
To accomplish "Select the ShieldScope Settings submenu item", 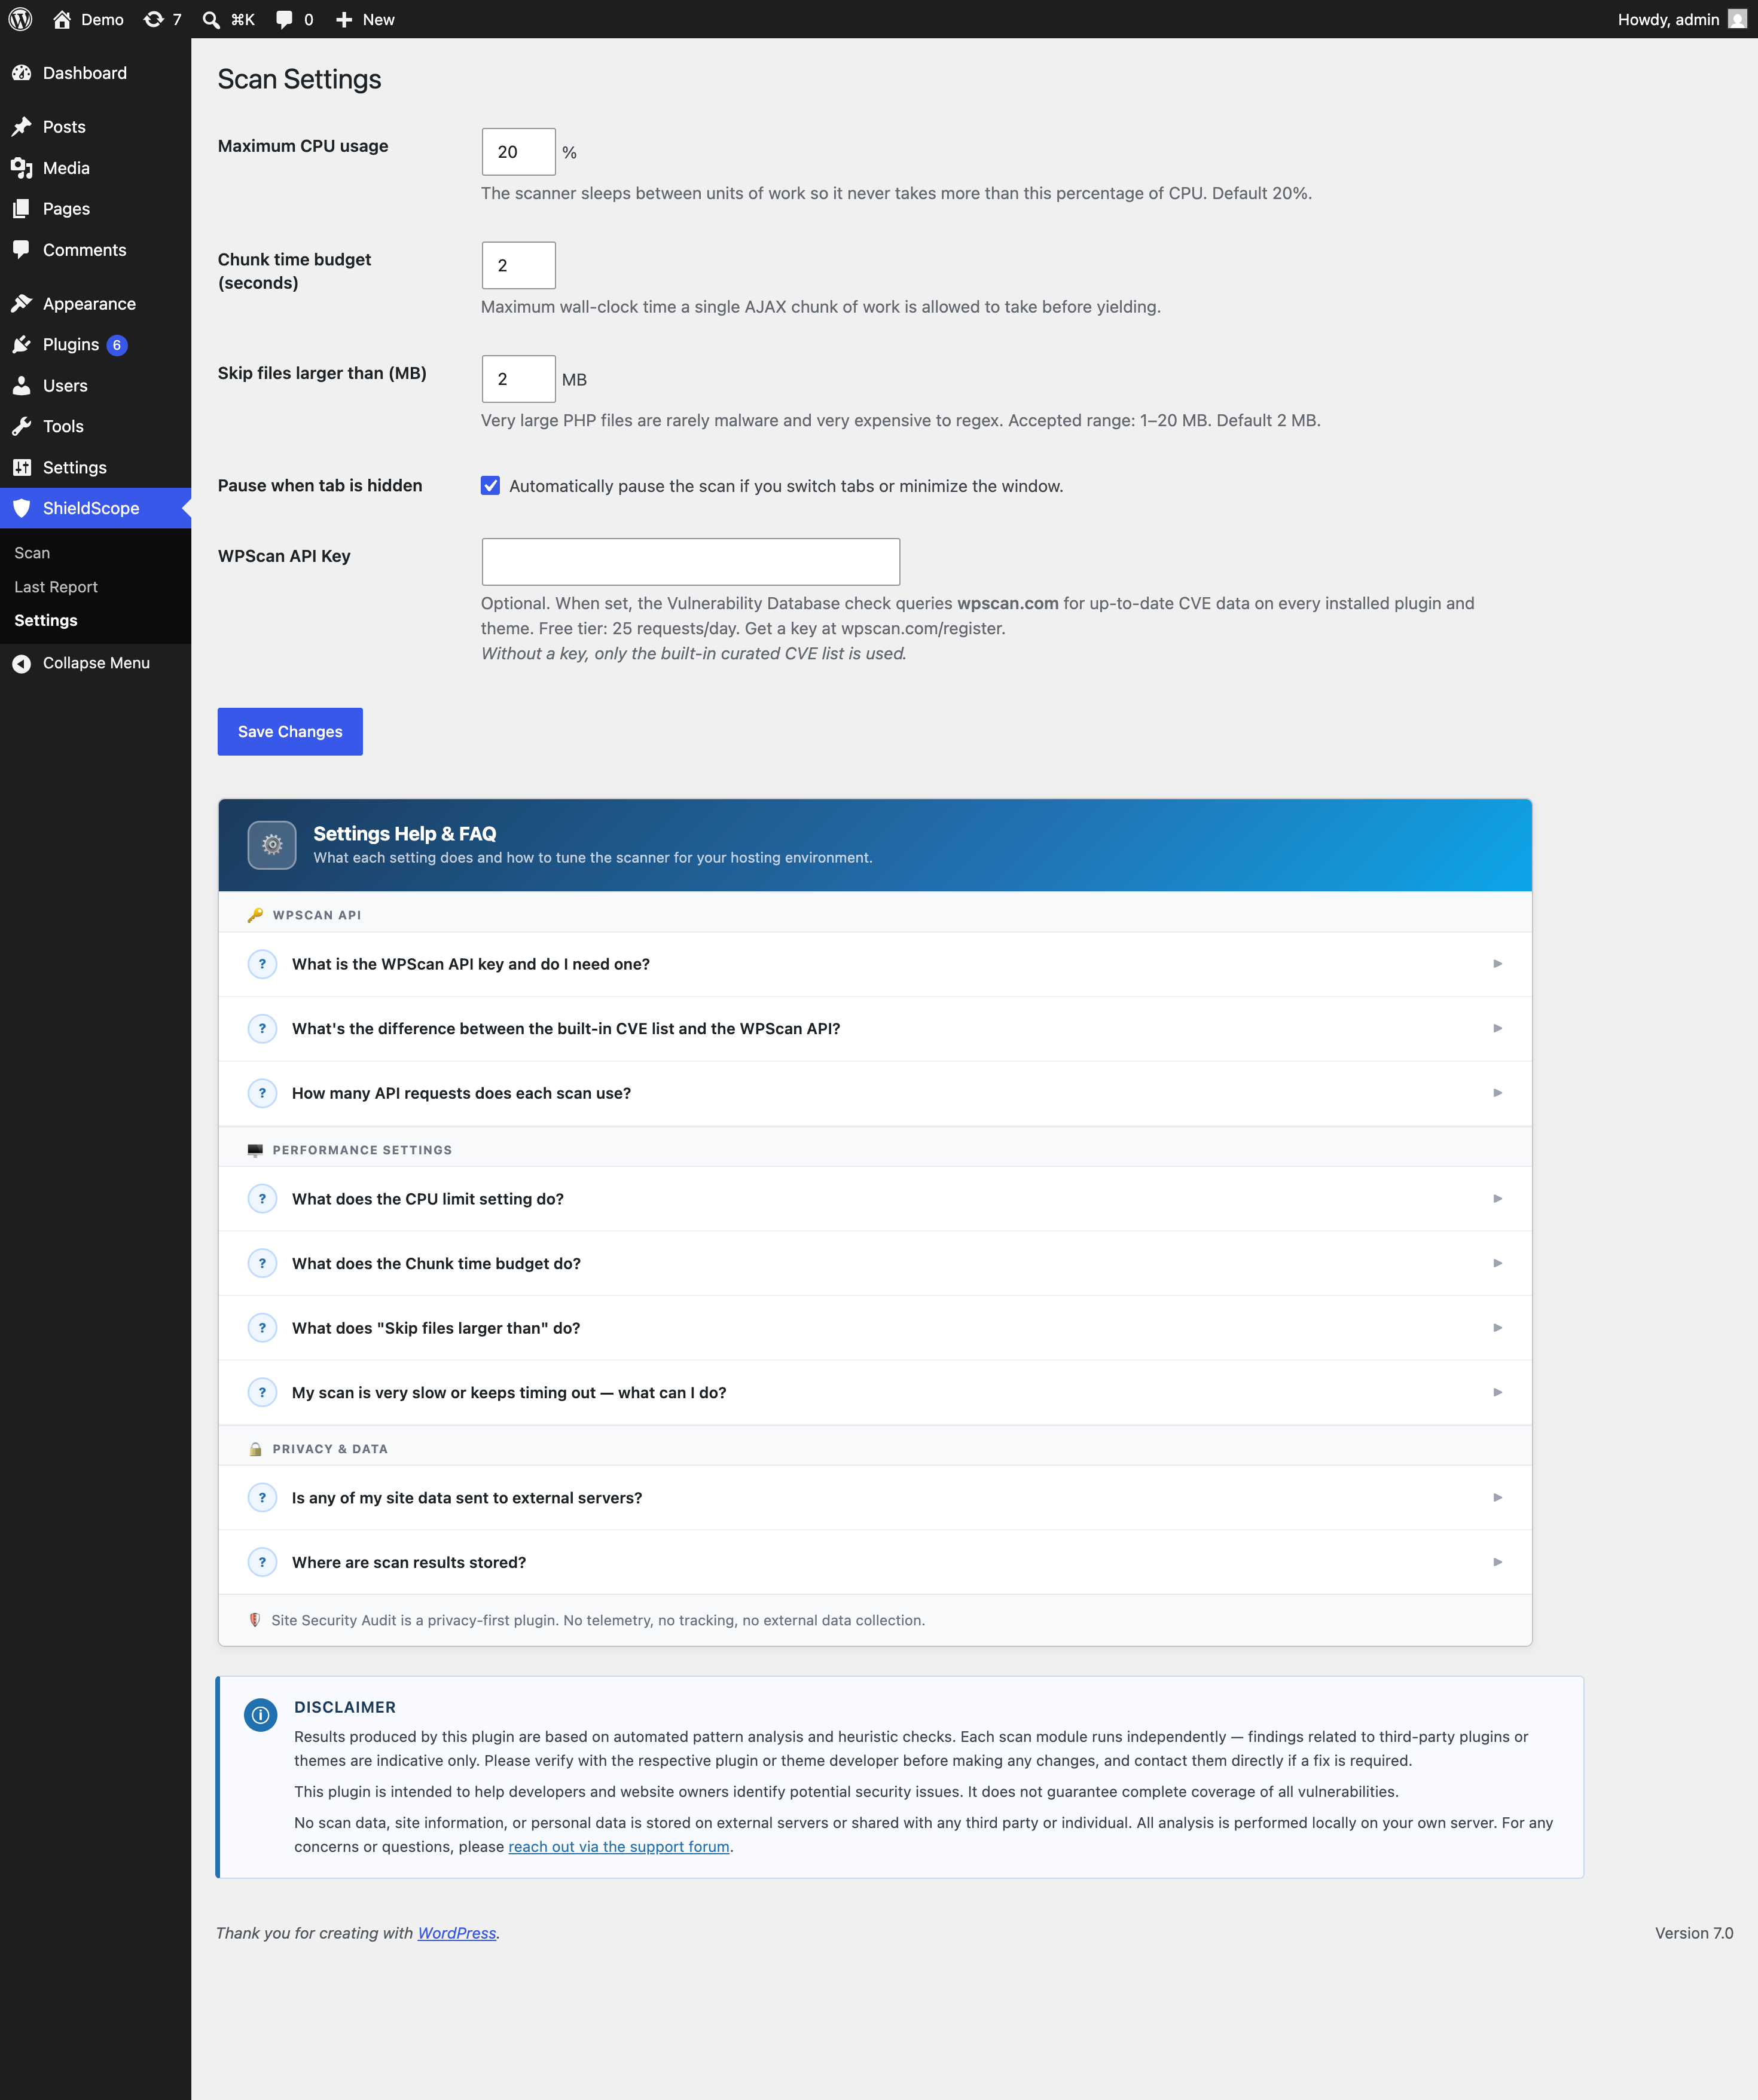I will point(46,620).
